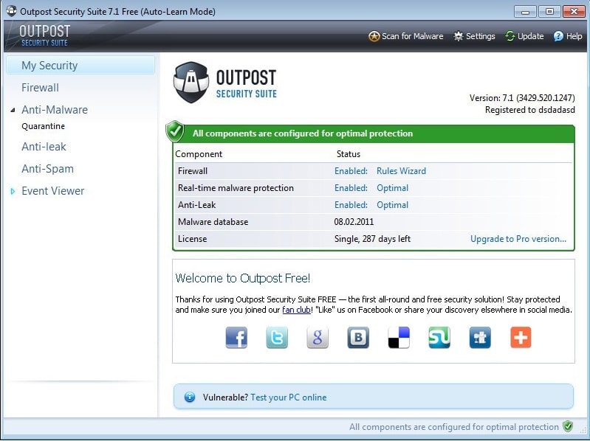Click the Version 7.1 (3429.520.1247) text
590x441 pixels.
click(x=522, y=98)
